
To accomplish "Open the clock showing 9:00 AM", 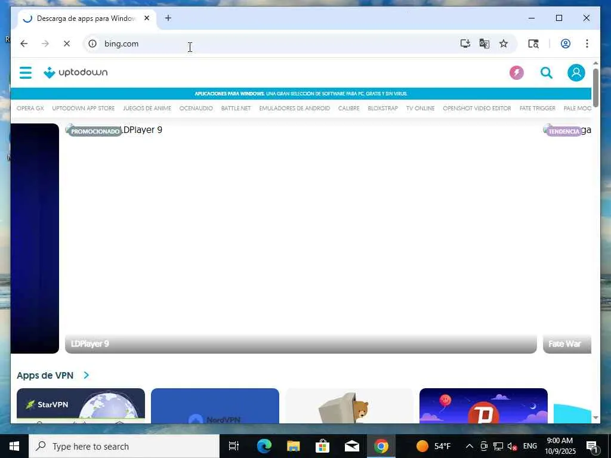I will [560, 446].
